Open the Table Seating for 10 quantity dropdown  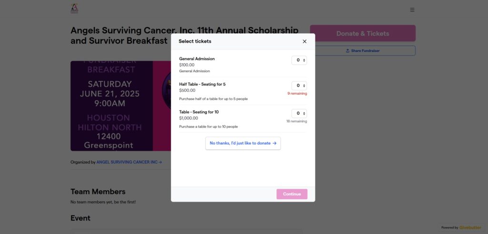coord(299,114)
